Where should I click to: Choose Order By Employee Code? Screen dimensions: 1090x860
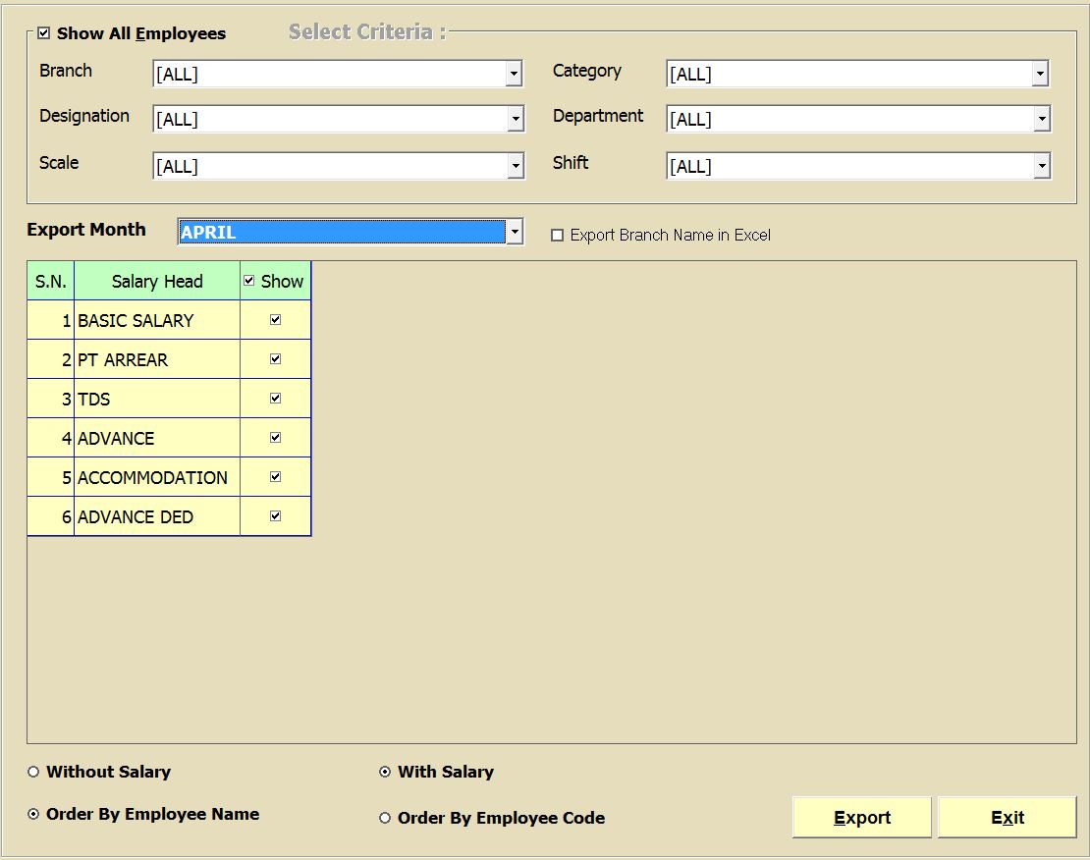(x=385, y=818)
